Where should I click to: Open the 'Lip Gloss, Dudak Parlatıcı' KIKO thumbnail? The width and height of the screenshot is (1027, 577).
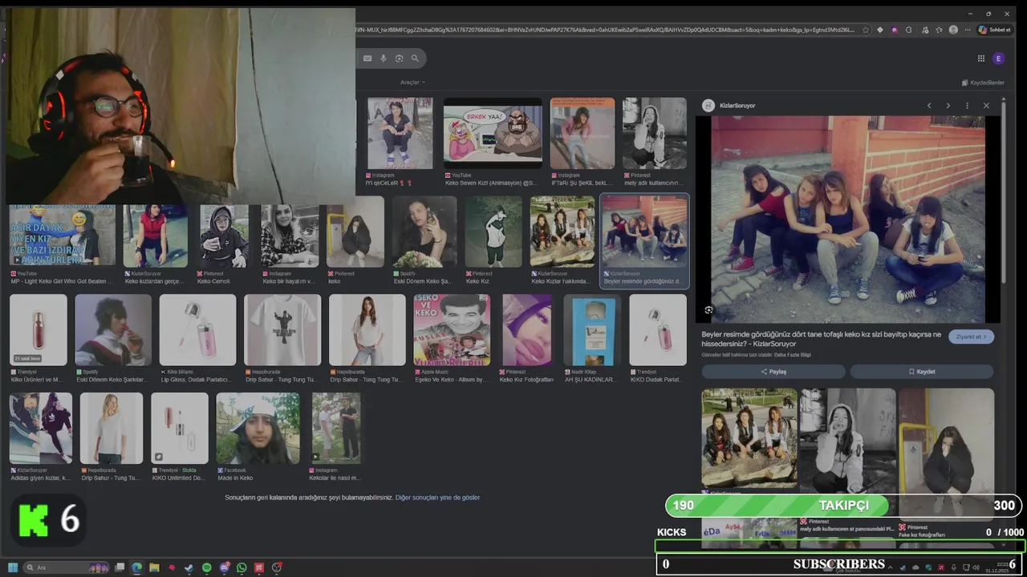pyautogui.click(x=197, y=330)
